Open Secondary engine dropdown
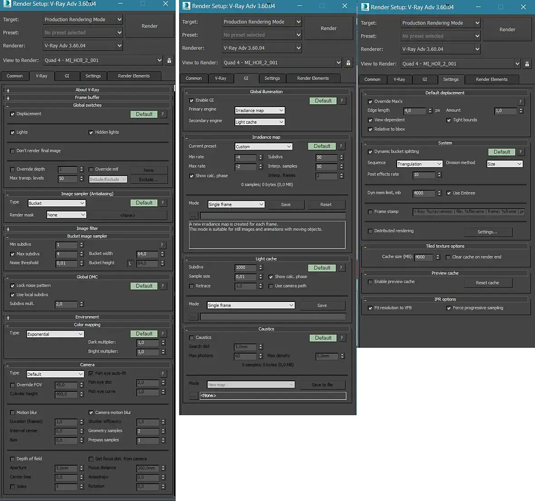This screenshot has width=535, height=501. (260, 122)
